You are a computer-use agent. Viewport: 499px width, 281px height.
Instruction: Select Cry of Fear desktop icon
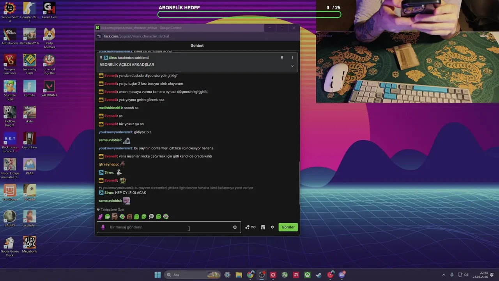(x=30, y=140)
